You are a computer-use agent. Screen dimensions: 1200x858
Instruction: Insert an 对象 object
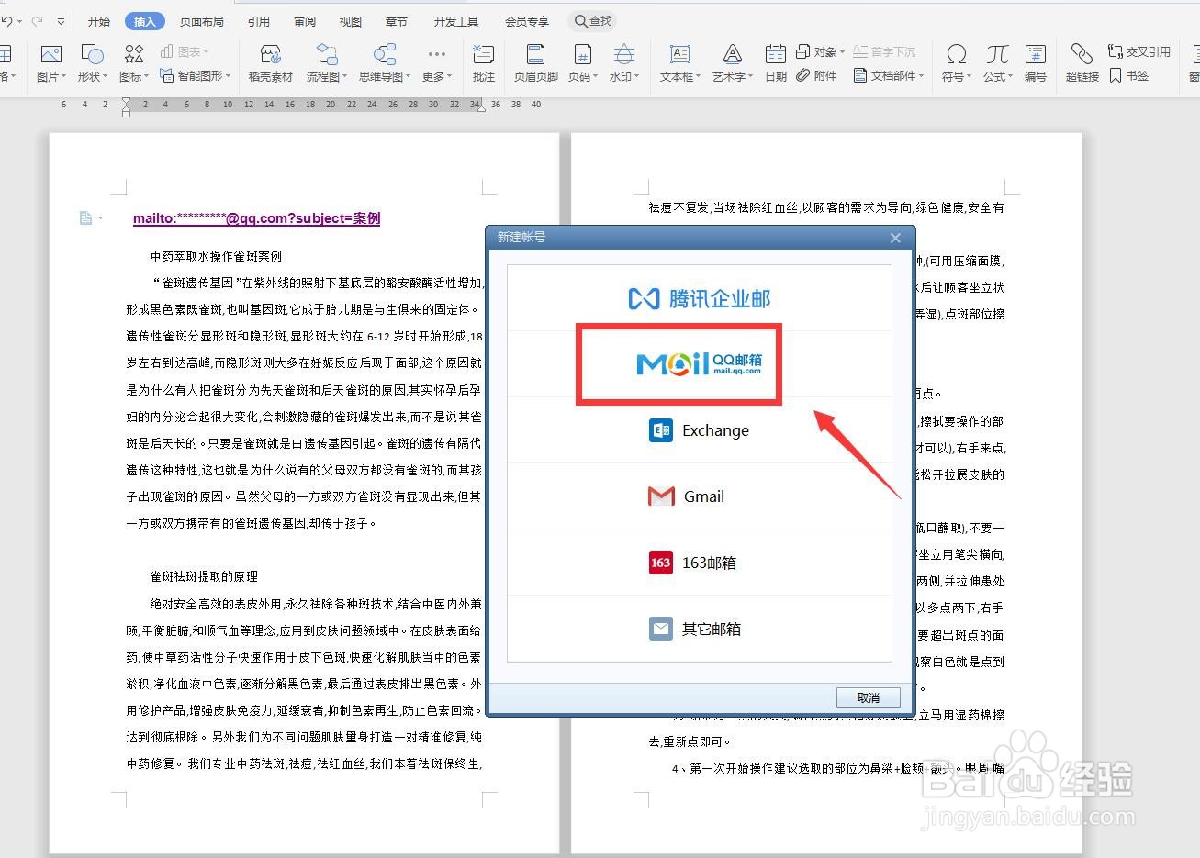(820, 52)
